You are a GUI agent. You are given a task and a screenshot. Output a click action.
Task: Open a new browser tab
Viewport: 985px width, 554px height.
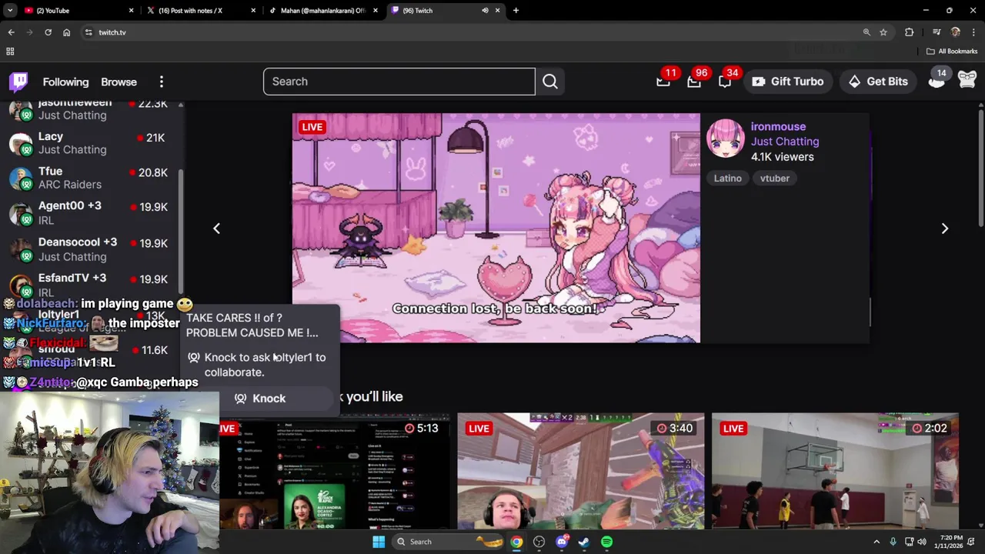click(516, 11)
